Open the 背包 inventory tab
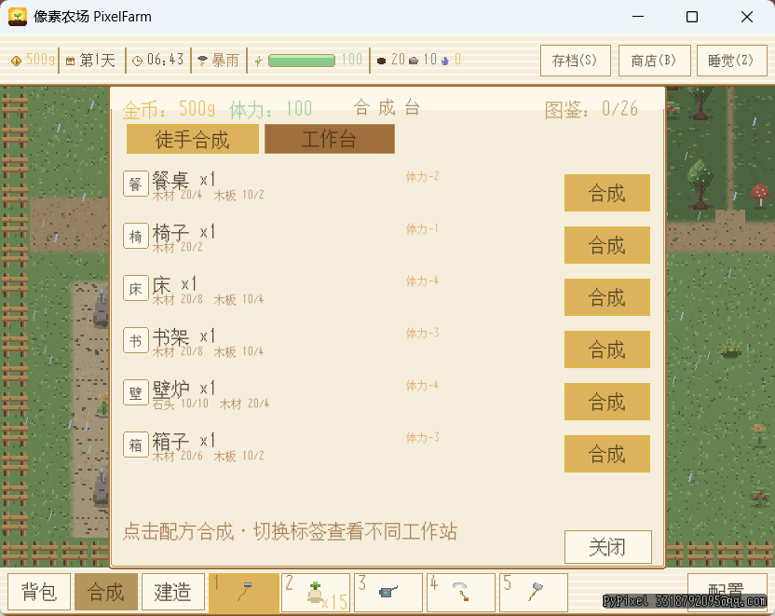Screen dimensions: 775x616 point(39,592)
